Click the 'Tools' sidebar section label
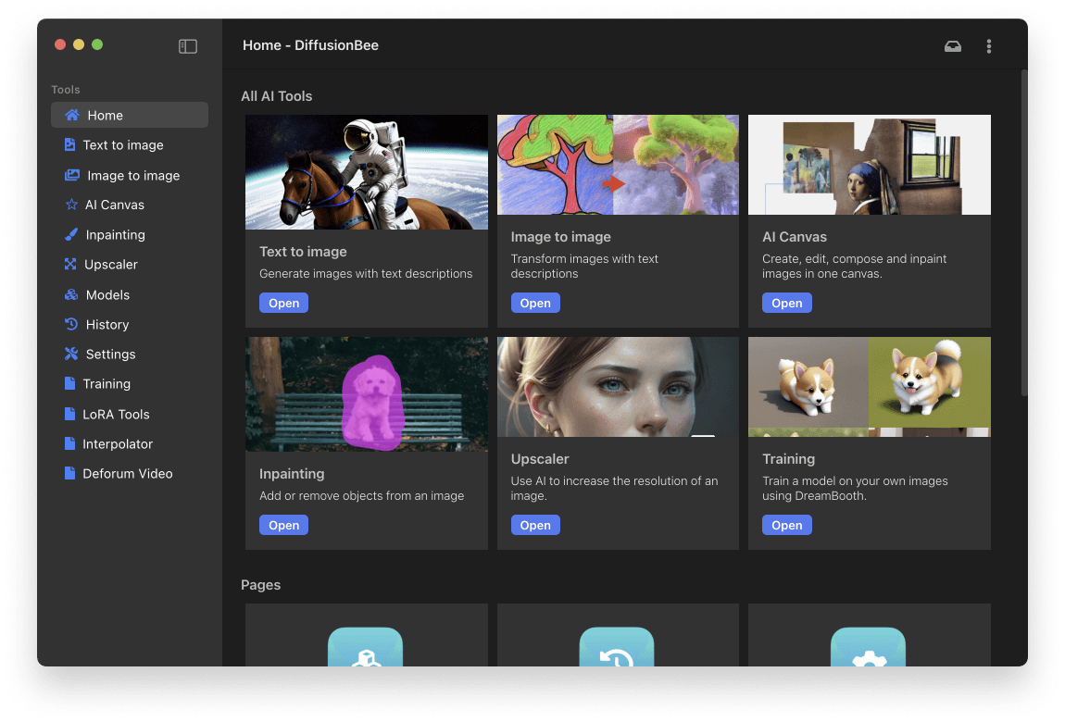The image size is (1065, 722). pyautogui.click(x=66, y=90)
